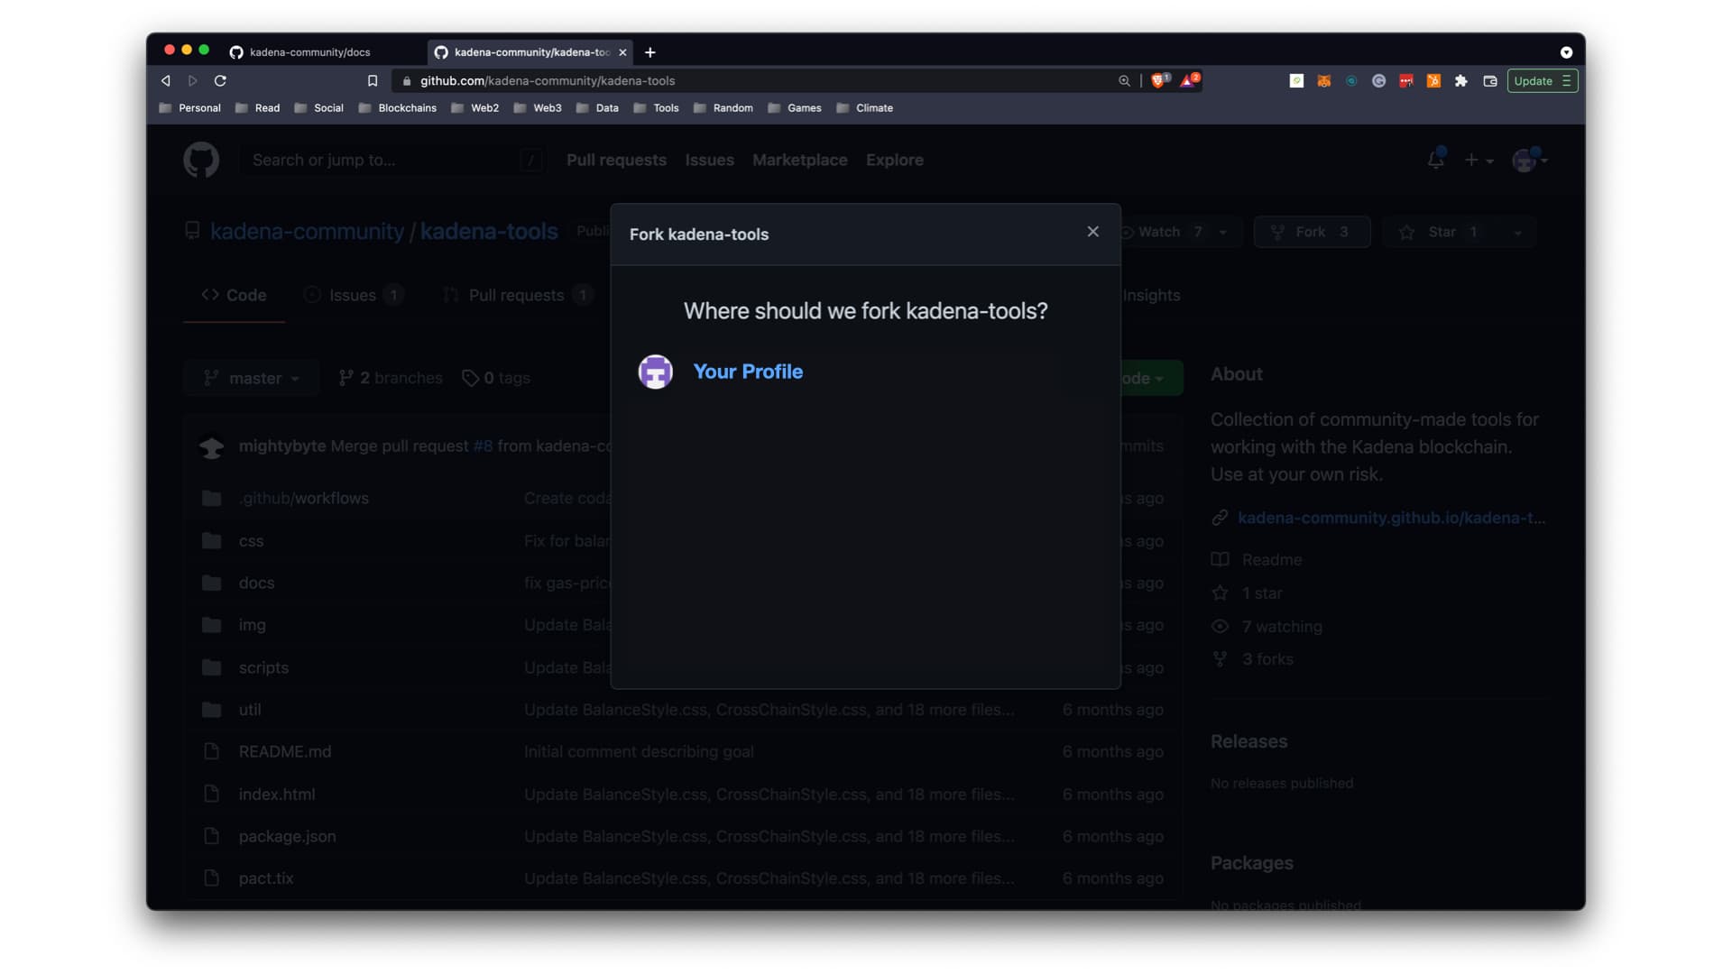Open the Releases heading link
The height and width of the screenshot is (974, 1732).
pos(1248,741)
